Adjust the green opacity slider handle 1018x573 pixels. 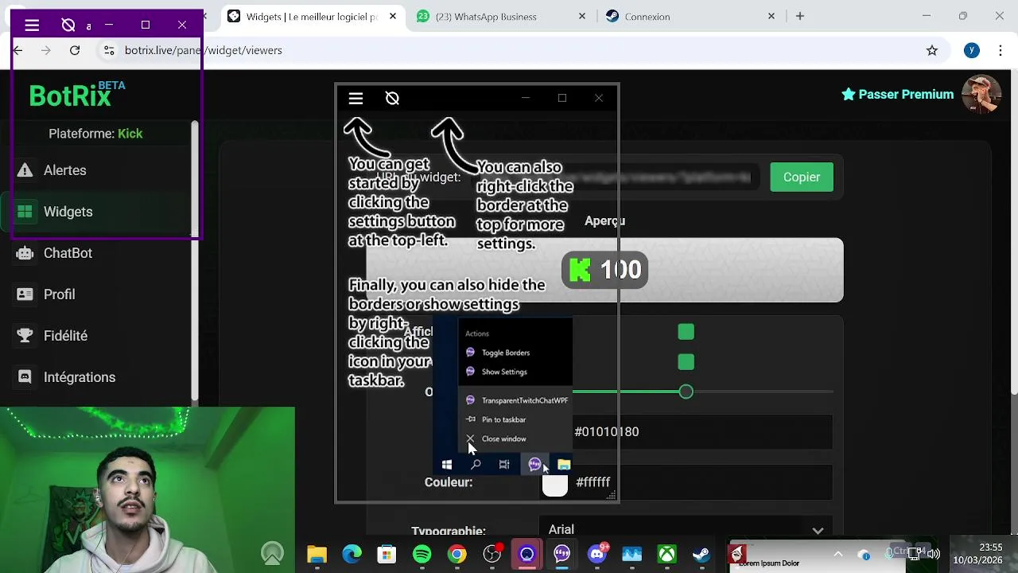686,392
